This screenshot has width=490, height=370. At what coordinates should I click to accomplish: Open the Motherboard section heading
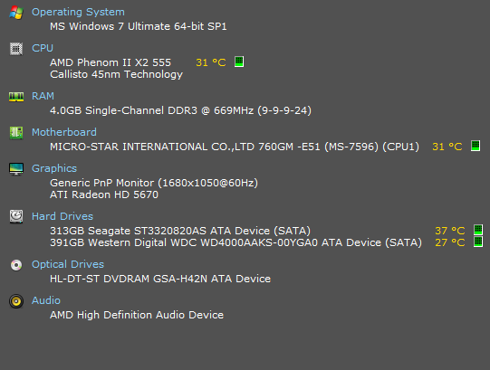coord(64,132)
